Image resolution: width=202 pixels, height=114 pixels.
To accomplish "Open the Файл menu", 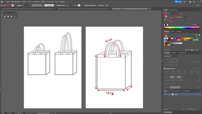I will tap(8, 2).
